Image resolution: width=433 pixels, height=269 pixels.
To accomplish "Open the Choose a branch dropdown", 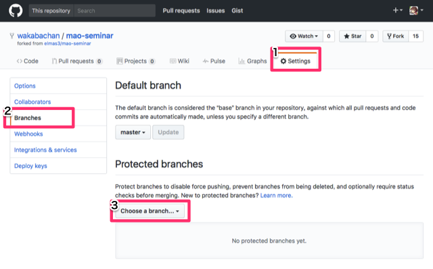I will (x=150, y=211).
